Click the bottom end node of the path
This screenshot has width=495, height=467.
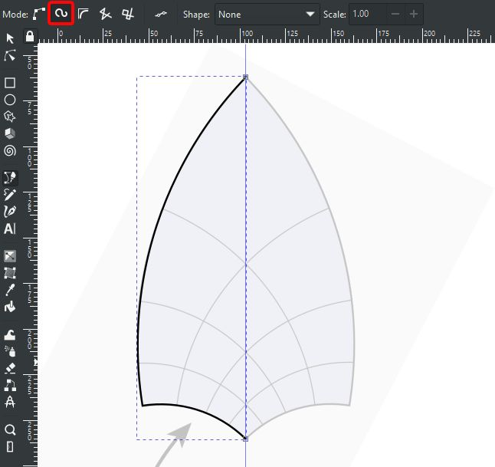(246, 439)
